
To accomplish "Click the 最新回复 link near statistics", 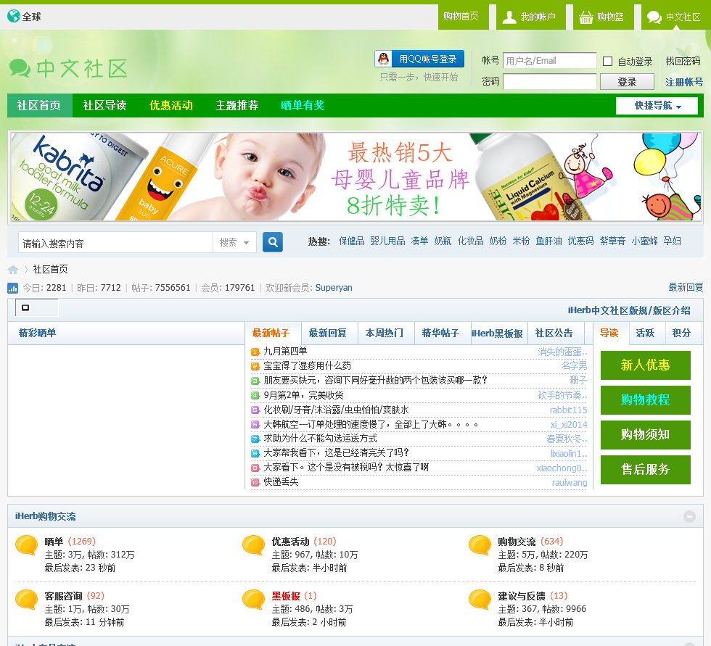I will coord(686,287).
